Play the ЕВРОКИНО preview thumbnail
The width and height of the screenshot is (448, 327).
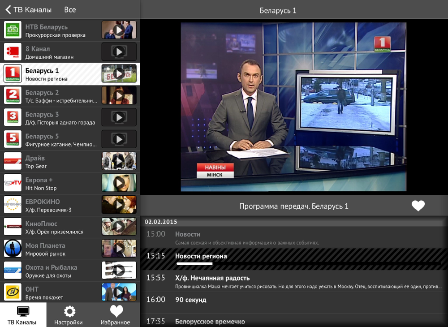119,204
